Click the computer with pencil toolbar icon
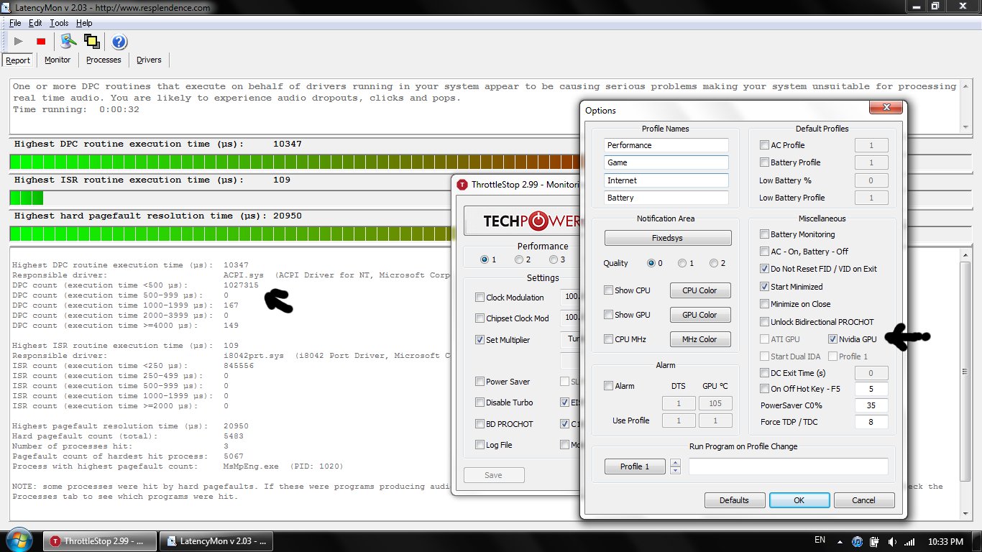Image resolution: width=982 pixels, height=552 pixels. pyautogui.click(x=68, y=42)
